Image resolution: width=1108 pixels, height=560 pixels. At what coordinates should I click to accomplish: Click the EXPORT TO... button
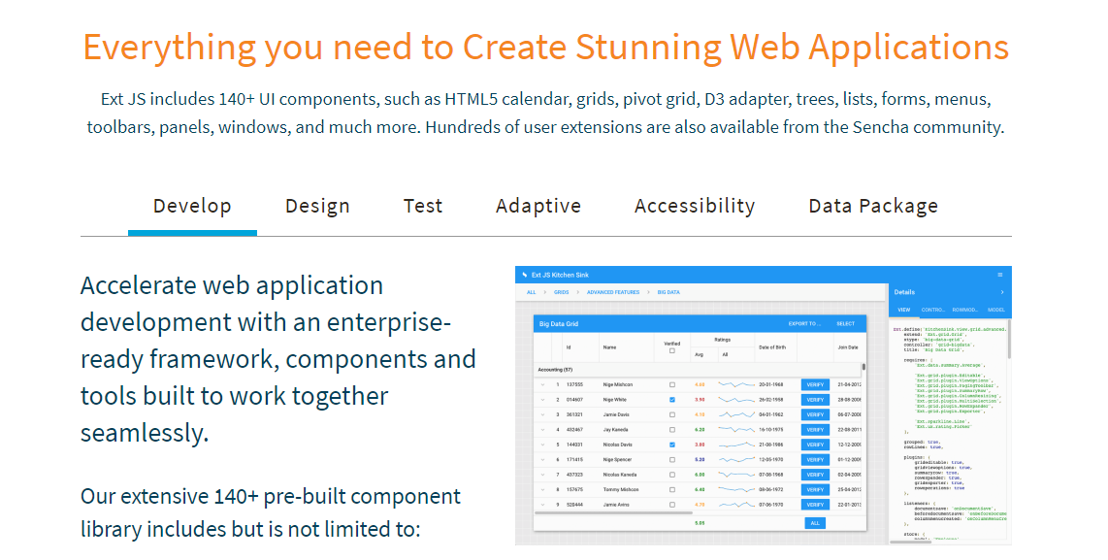(x=805, y=324)
